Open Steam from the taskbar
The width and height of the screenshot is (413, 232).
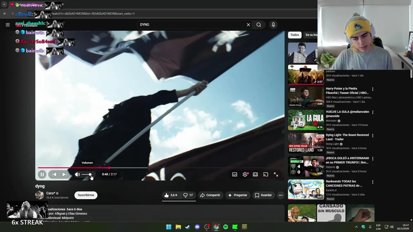coord(187,227)
